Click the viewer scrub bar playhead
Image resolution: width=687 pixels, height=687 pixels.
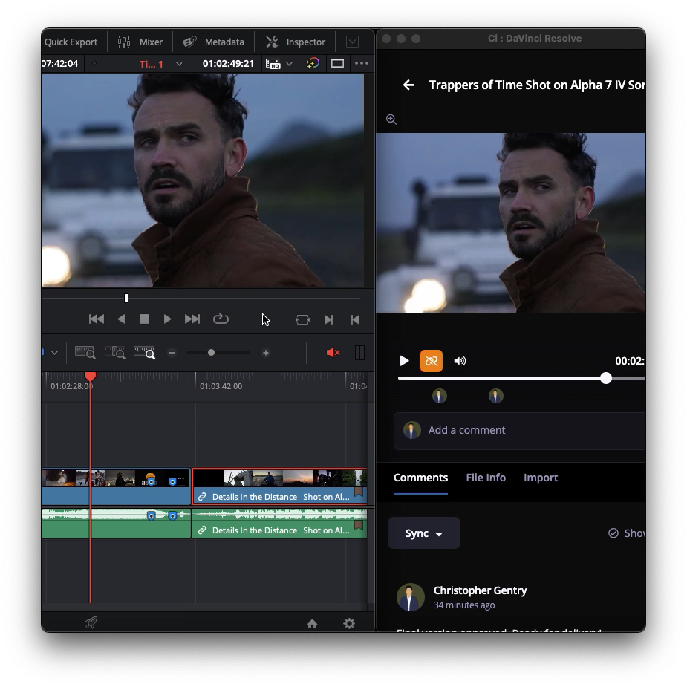126,299
